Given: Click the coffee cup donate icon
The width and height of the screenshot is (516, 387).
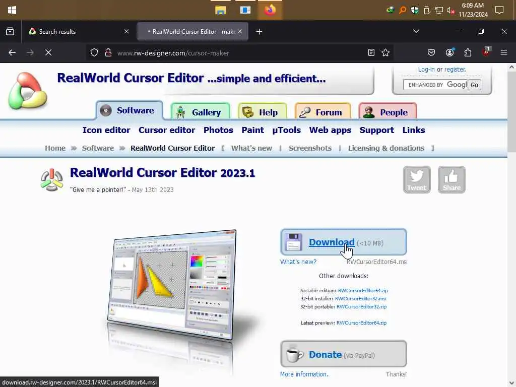Looking at the screenshot, I should 294,354.
